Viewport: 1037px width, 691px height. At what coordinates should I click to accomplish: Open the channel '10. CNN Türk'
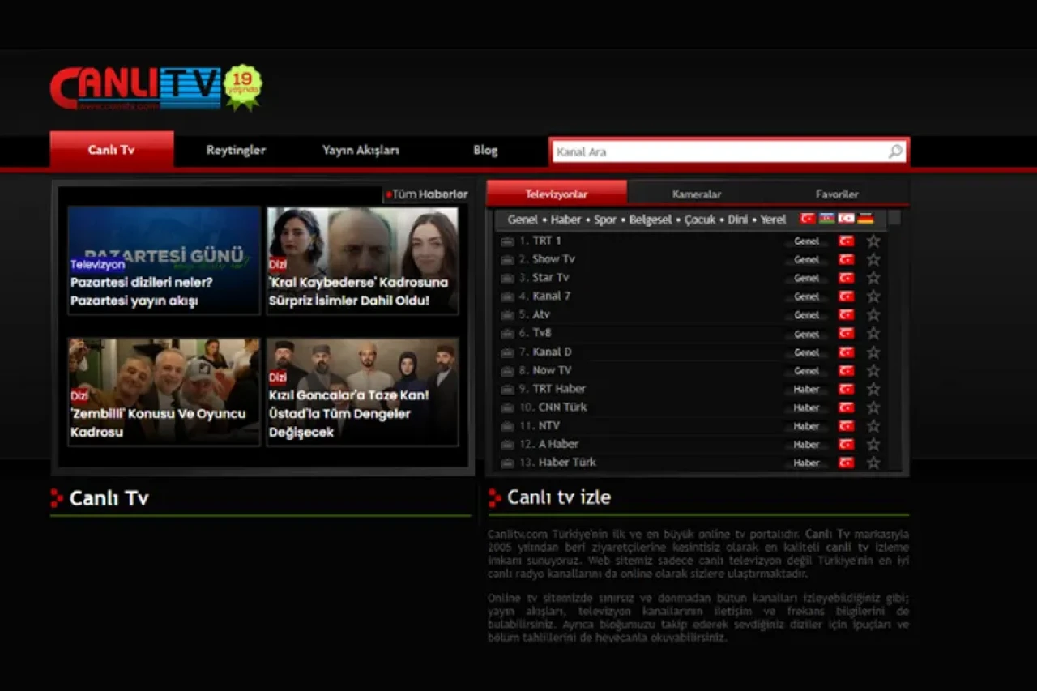[553, 407]
